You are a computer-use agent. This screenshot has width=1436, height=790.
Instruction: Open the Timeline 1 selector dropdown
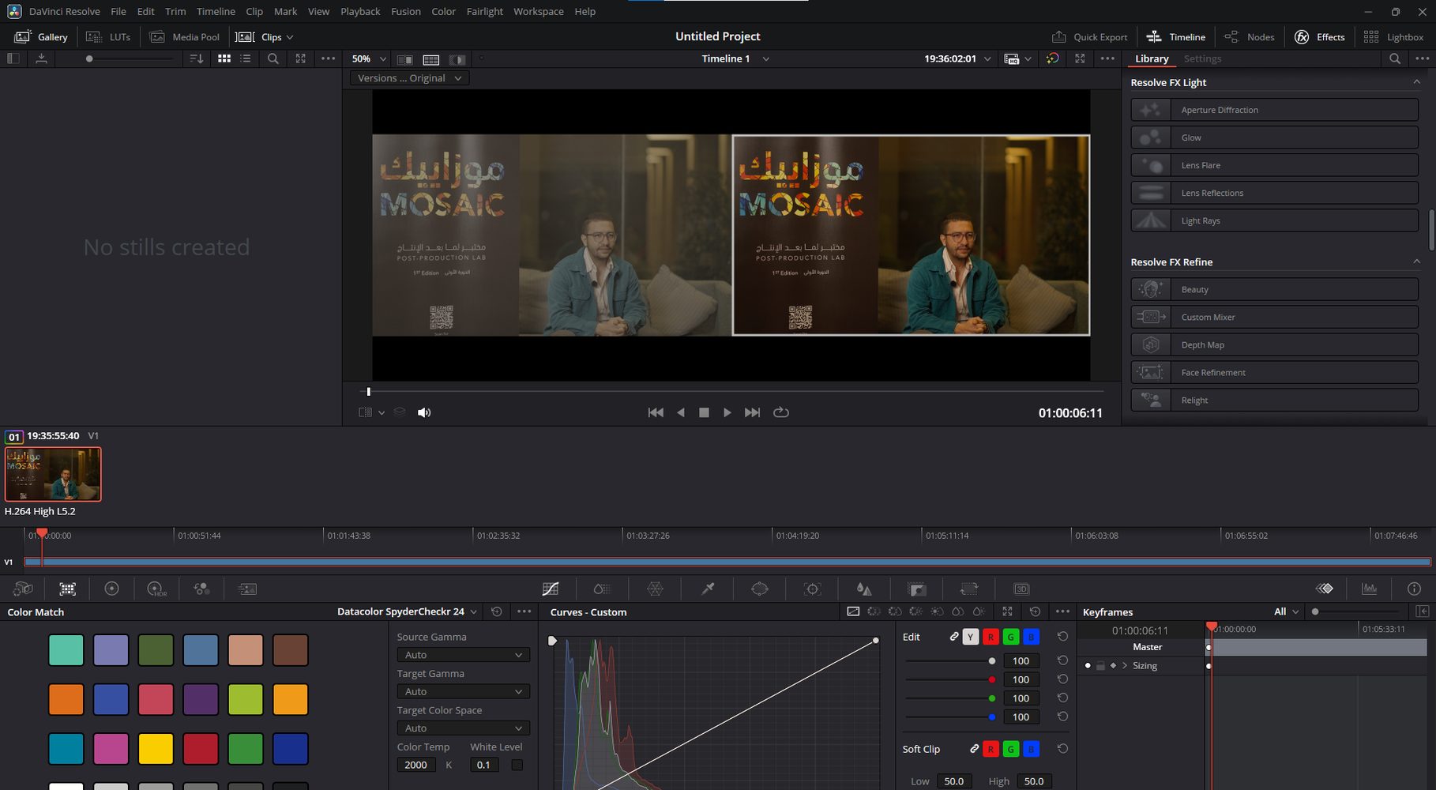pyautogui.click(x=765, y=58)
